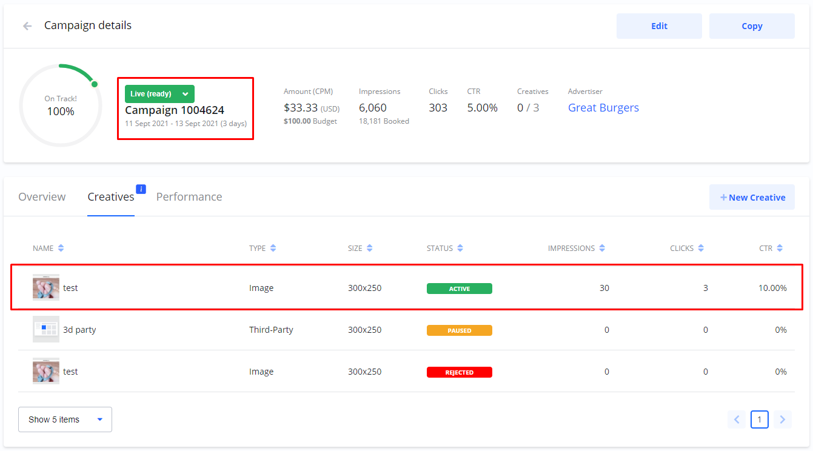Click the Copy campaign button

click(x=752, y=26)
